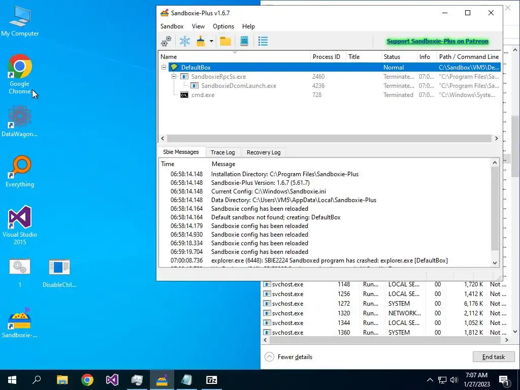Open taskbar search magnifier
The height and width of the screenshot is (390, 520).
37,380
